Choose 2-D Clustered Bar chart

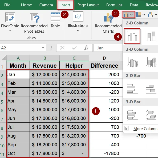click(x=132, y=89)
